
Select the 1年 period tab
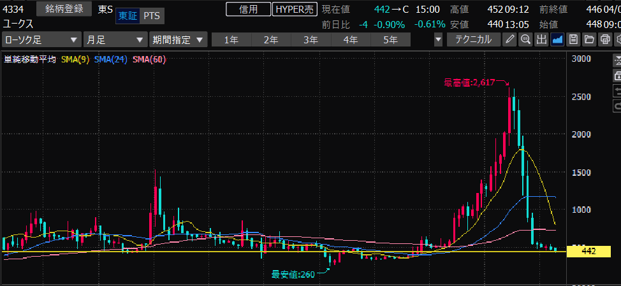tap(231, 40)
